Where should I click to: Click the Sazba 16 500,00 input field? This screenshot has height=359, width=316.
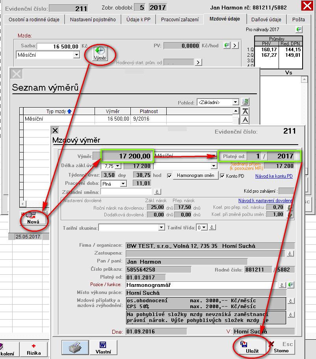[58, 47]
